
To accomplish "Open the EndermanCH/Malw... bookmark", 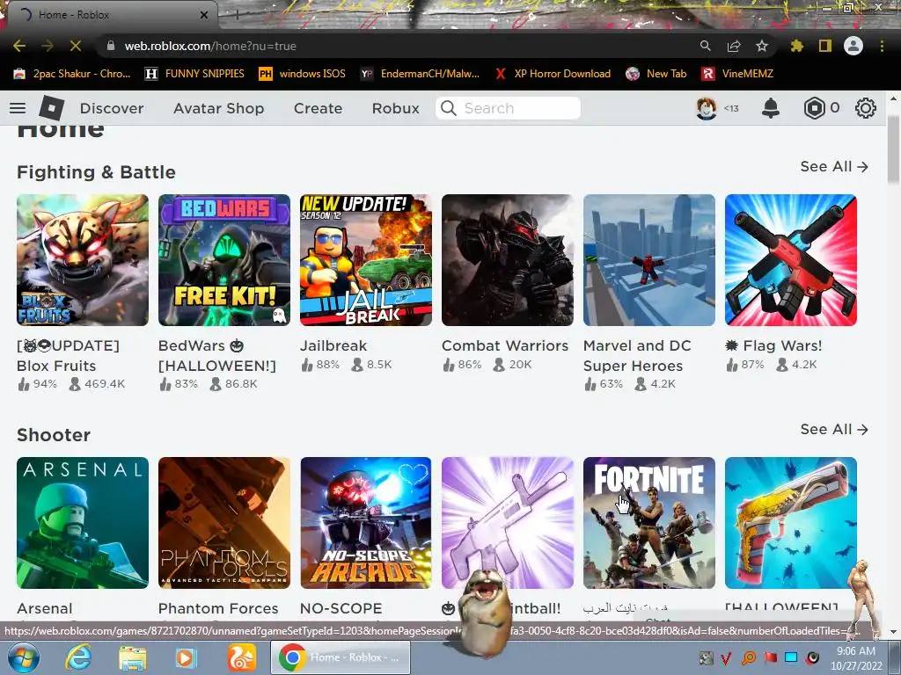I will click(x=420, y=74).
